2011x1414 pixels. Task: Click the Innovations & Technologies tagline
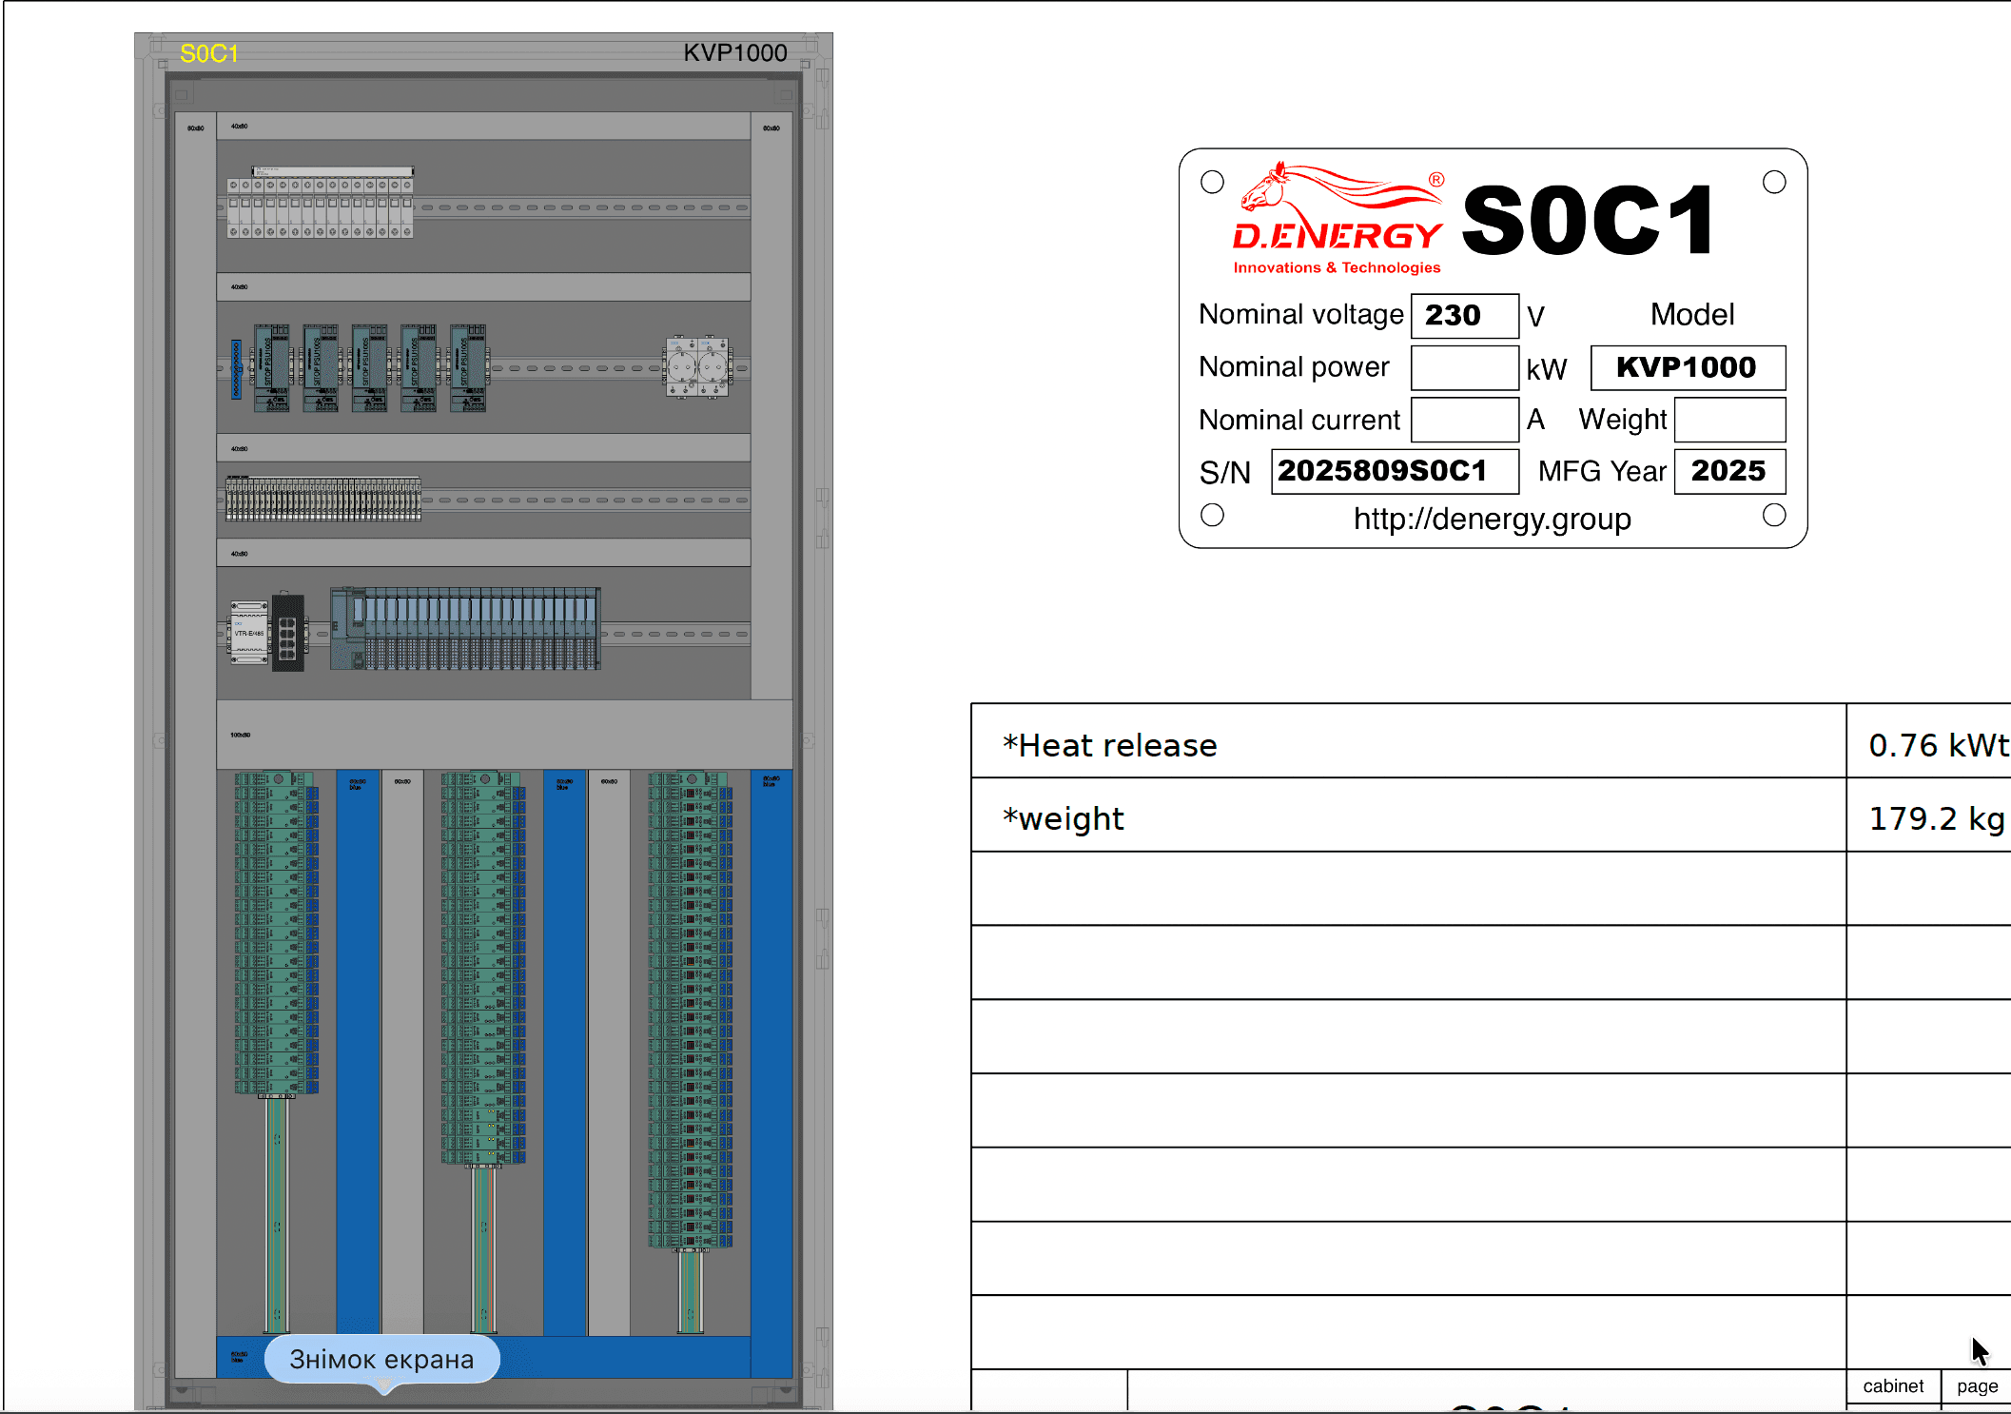[1337, 267]
